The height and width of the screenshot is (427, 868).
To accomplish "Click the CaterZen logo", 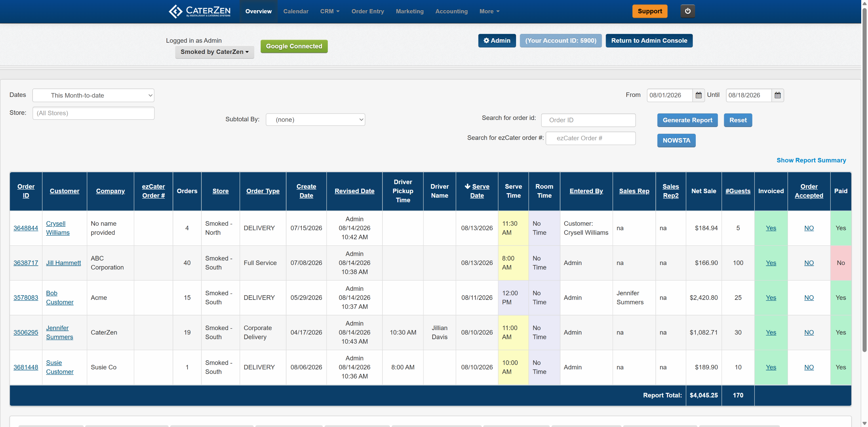I will [200, 11].
